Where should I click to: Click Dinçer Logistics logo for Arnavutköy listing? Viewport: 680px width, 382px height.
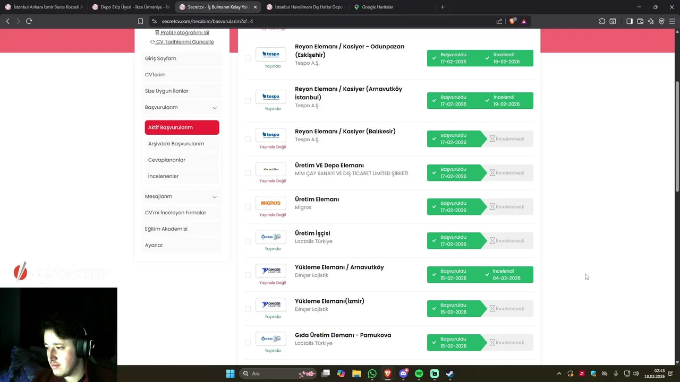(271, 271)
